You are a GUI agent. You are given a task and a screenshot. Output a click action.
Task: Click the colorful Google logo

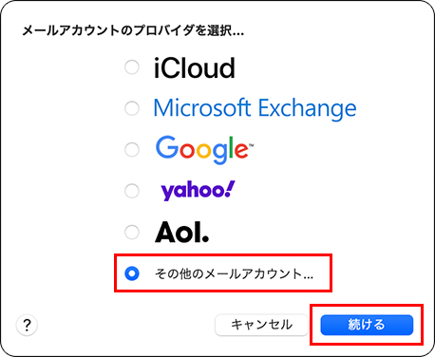pos(204,150)
